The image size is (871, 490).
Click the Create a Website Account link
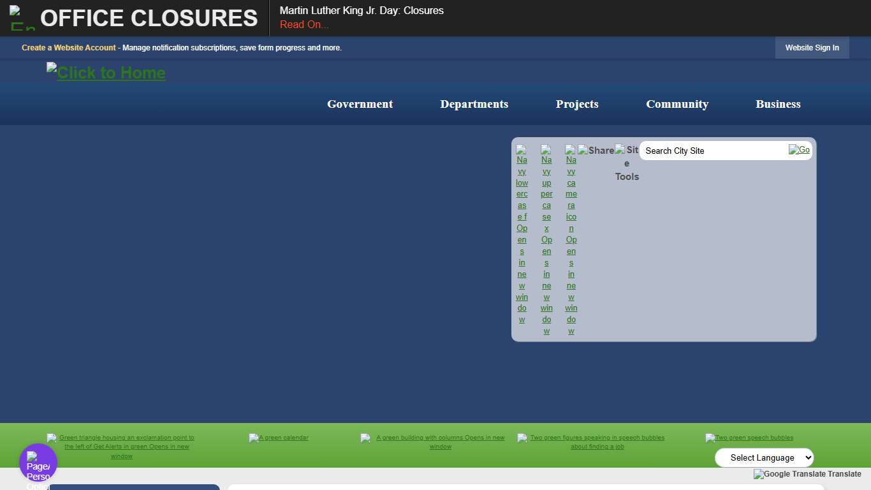69,48
